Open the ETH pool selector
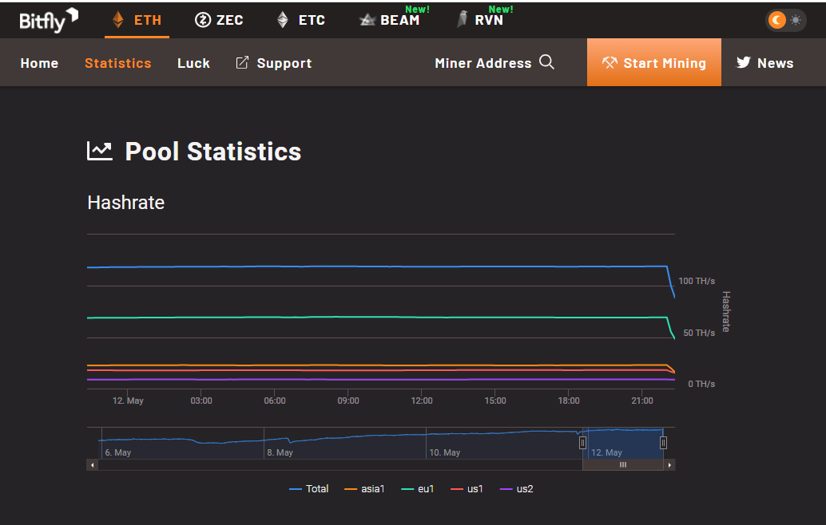The image size is (826, 525). click(x=137, y=19)
